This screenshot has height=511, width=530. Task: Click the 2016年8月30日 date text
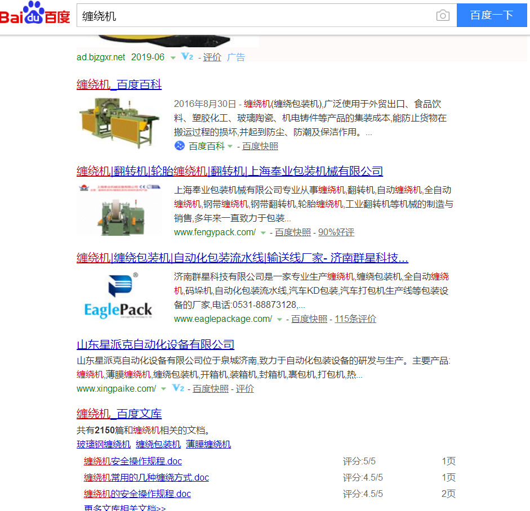click(x=205, y=104)
